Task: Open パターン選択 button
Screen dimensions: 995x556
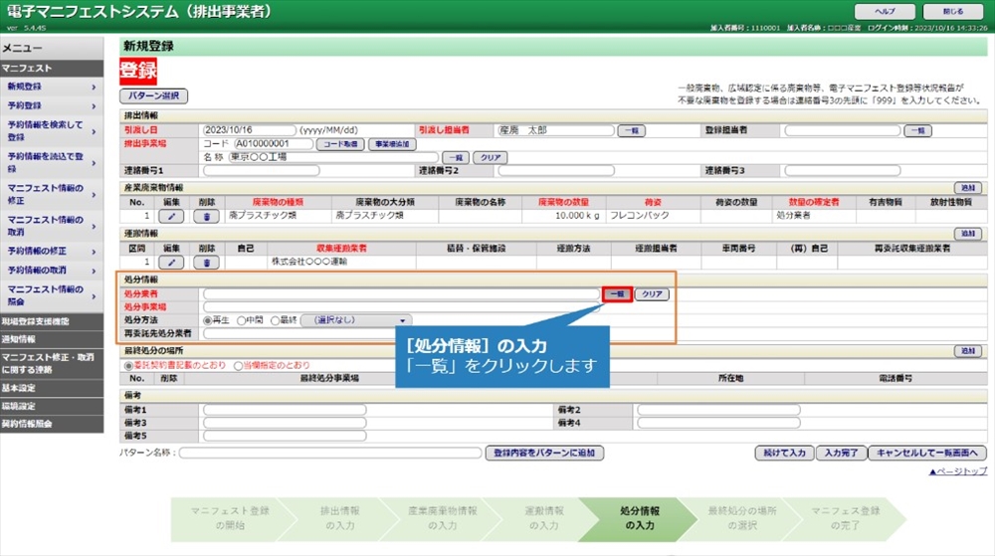Action: (x=153, y=95)
